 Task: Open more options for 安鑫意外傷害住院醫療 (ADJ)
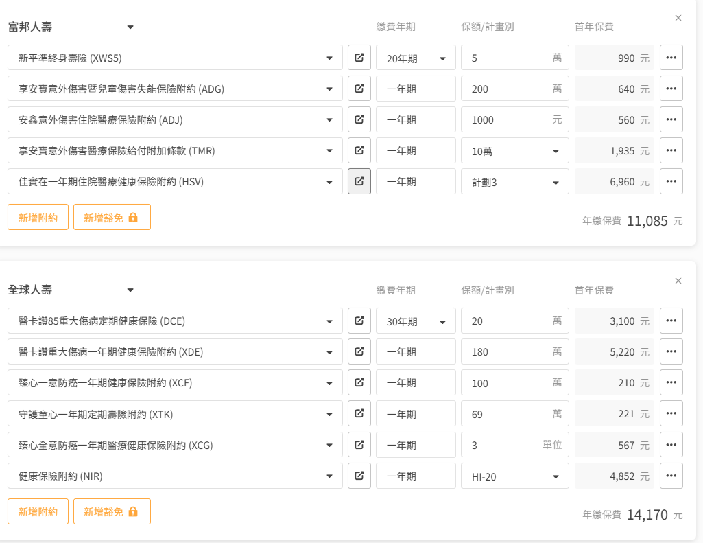(x=671, y=119)
